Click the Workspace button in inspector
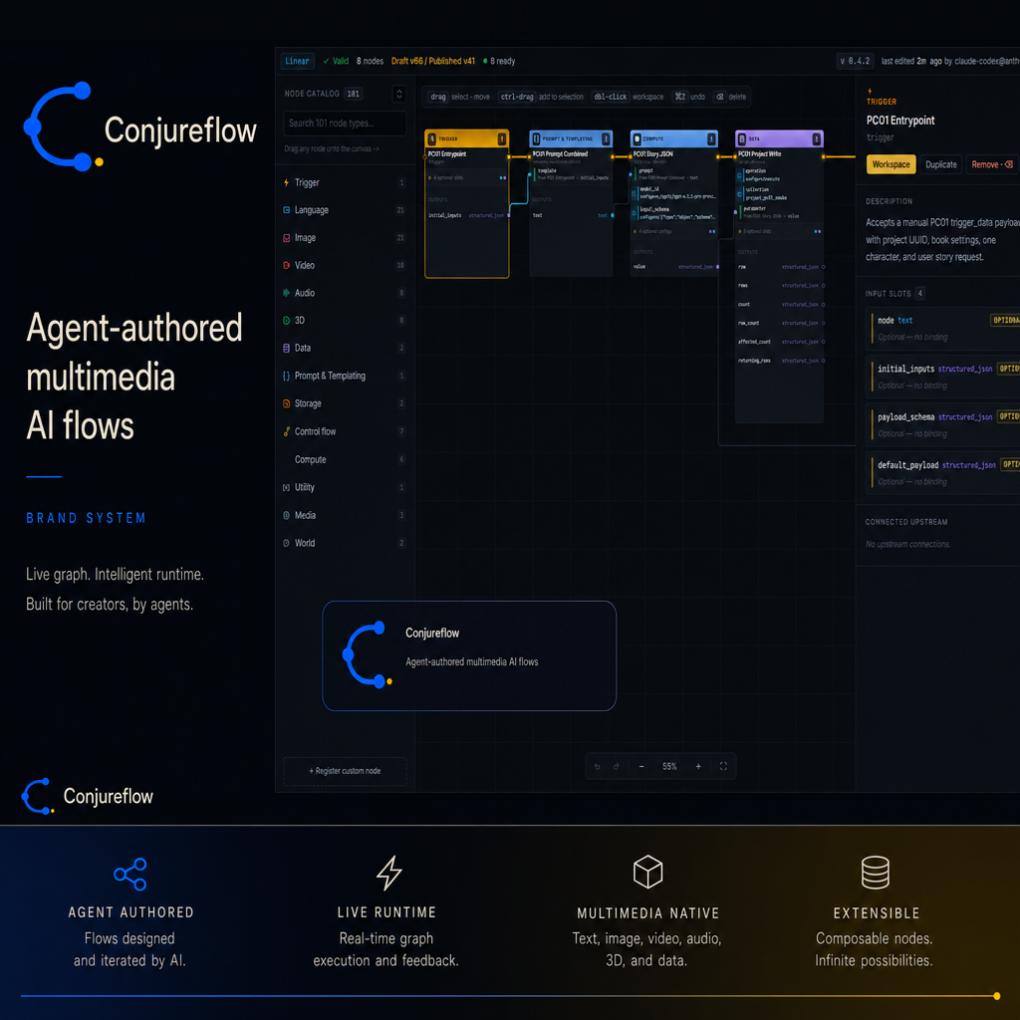The width and height of the screenshot is (1020, 1020). 891,164
